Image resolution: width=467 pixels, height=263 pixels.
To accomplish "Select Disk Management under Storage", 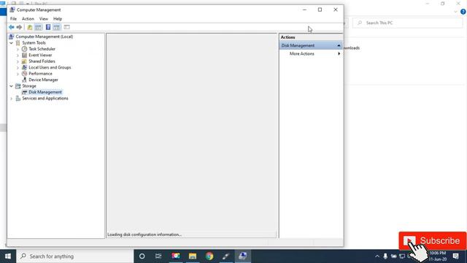I will point(45,92).
